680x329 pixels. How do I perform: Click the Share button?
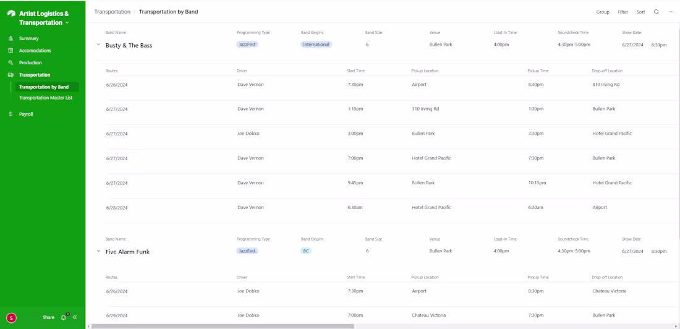coord(48,317)
